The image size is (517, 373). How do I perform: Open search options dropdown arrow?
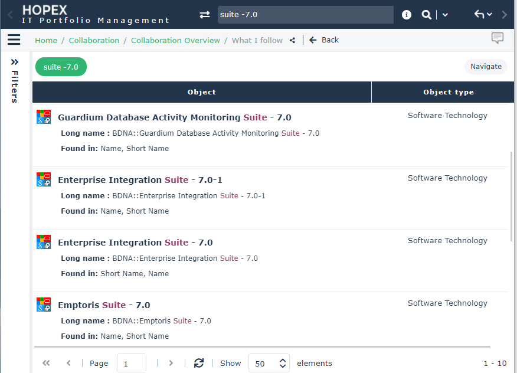tap(445, 15)
